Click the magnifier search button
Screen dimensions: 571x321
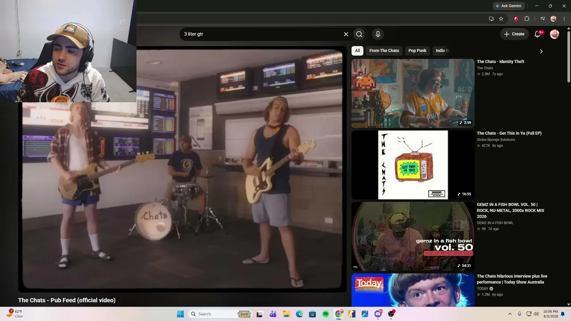[359, 34]
